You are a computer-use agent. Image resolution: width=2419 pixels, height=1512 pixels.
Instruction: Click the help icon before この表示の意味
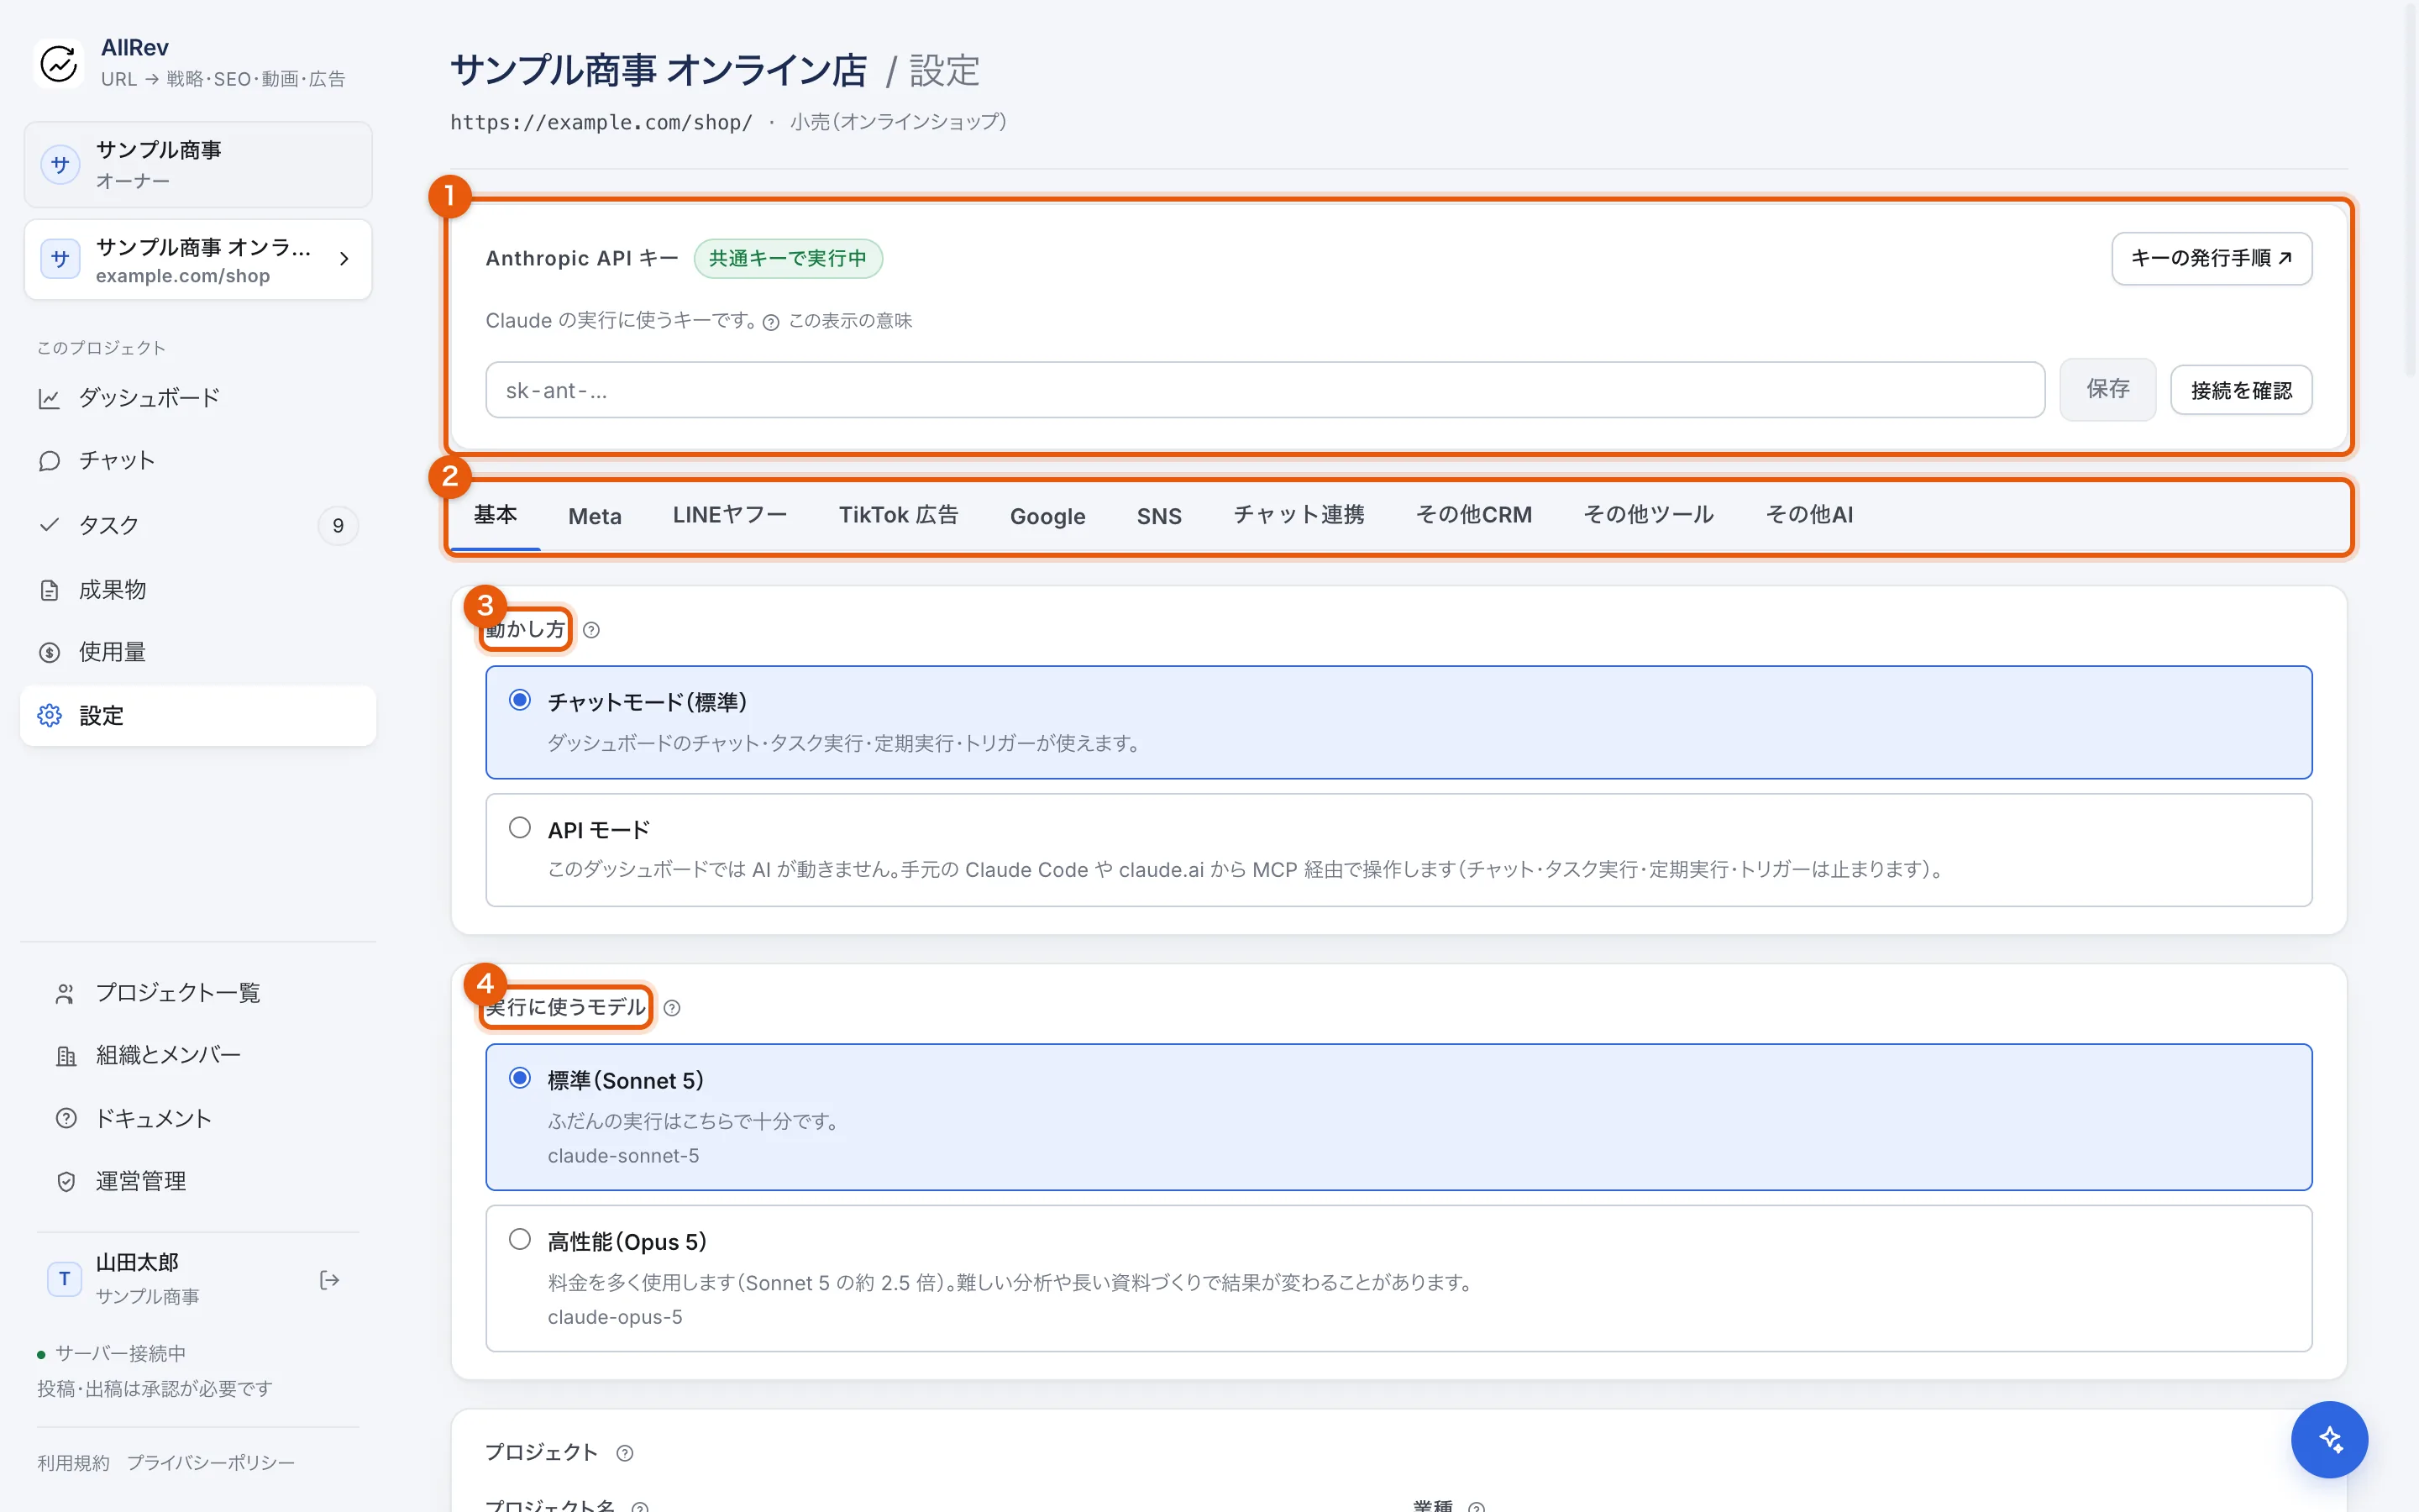(771, 322)
